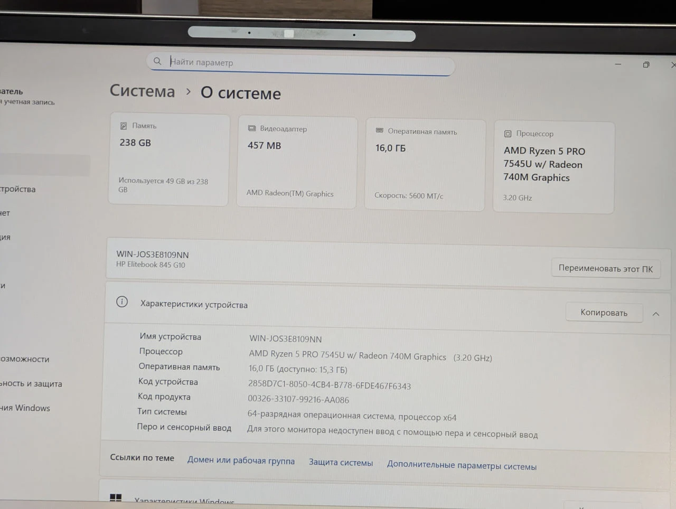
Task: Click "Копировать" device specs button
Action: pyautogui.click(x=604, y=313)
